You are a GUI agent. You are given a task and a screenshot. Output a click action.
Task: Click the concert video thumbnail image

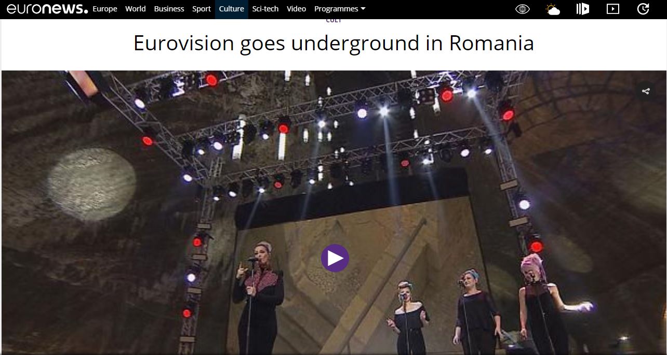point(333,212)
